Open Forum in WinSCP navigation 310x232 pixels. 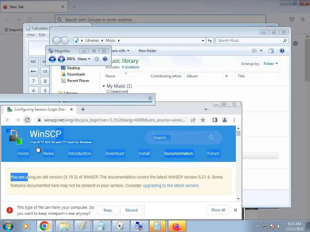click(x=213, y=153)
